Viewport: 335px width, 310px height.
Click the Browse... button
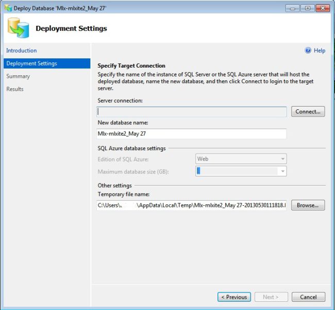point(308,205)
